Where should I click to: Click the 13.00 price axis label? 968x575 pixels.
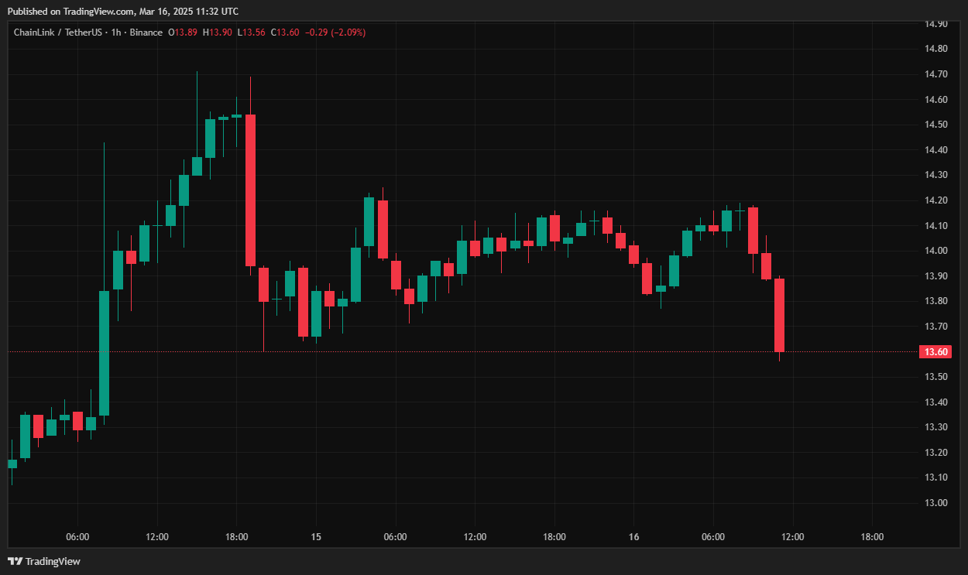coord(936,503)
